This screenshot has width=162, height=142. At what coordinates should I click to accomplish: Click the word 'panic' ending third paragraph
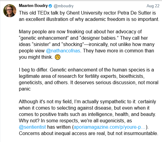point(25,89)
